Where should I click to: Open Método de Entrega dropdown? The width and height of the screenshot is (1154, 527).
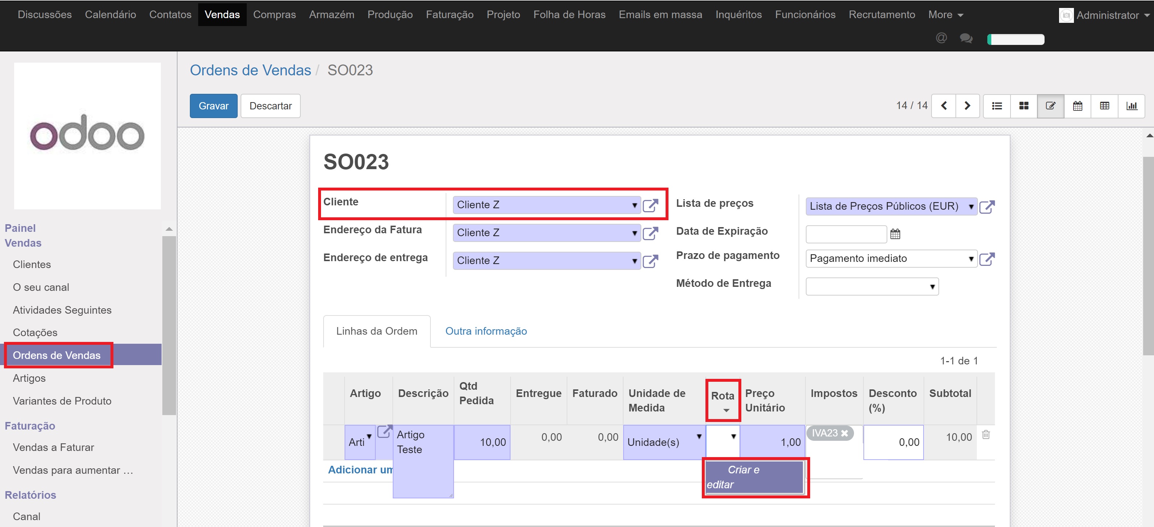[932, 286]
